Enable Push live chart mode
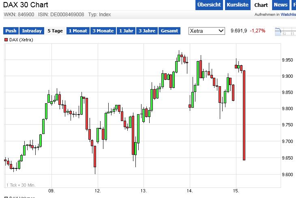Image resolution: width=296 pixels, height=198 pixels. click(x=11, y=31)
